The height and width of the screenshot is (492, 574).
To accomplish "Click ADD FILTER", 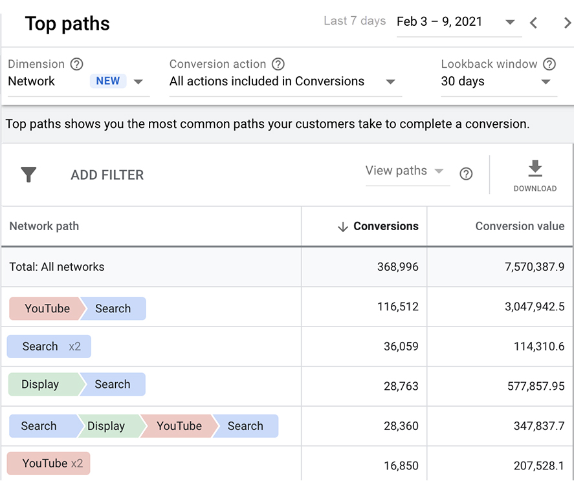I will [x=107, y=175].
